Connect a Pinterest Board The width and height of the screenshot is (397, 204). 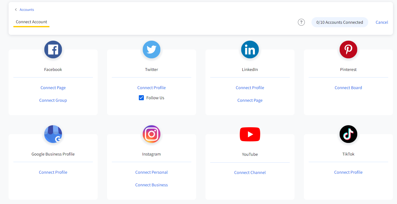tap(348, 88)
